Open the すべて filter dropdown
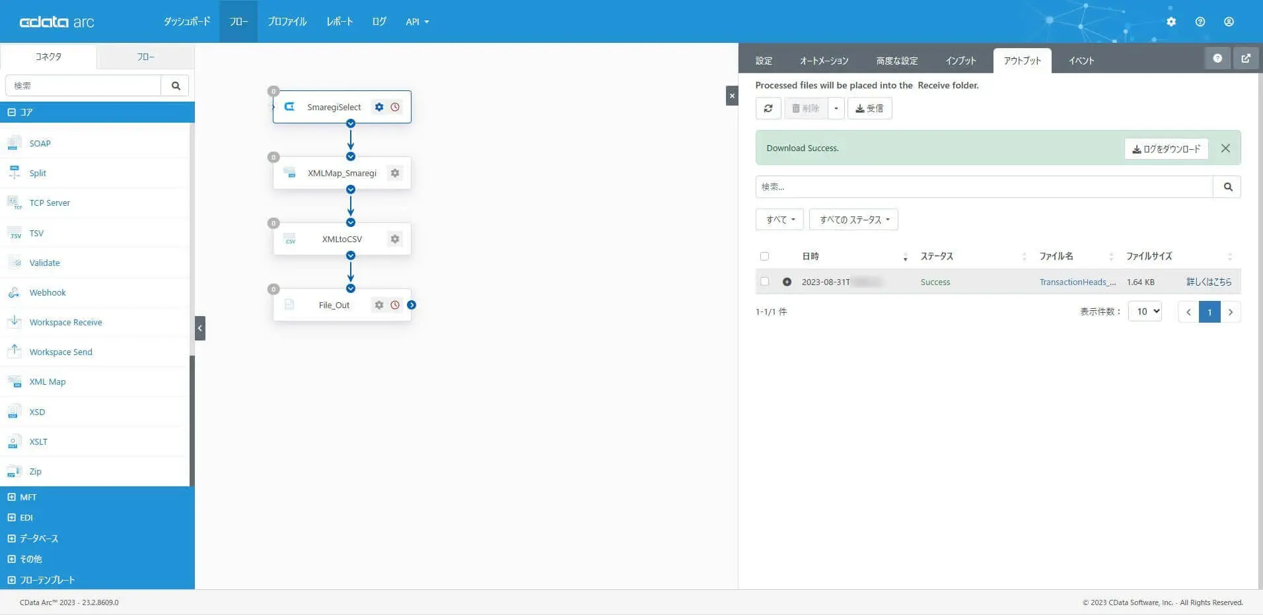Screen dimensions: 1263x615 point(779,219)
